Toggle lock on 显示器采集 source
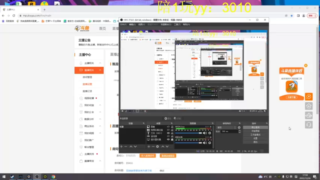 (x=172, y=140)
